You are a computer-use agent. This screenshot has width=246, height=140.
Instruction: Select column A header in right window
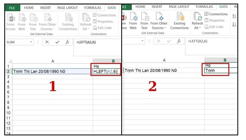(164, 60)
